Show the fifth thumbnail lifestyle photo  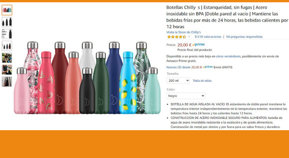pyautogui.click(x=7, y=58)
